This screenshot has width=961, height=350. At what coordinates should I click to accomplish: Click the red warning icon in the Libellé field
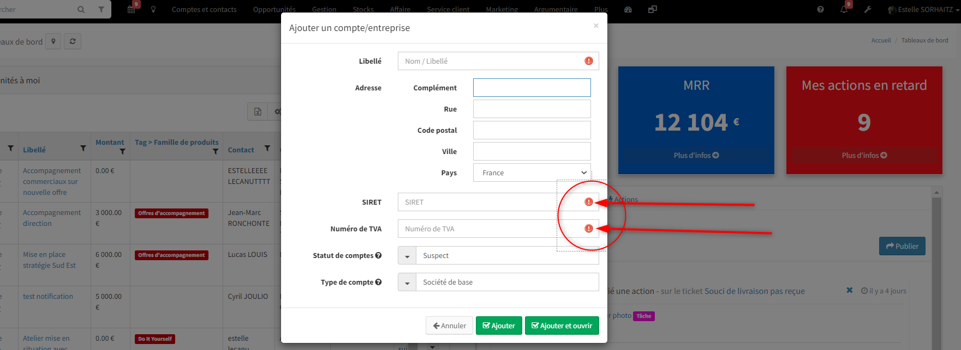(588, 61)
